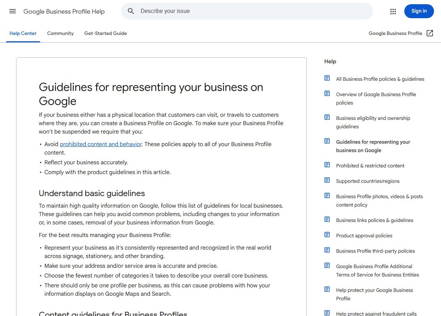Open Help protect against fraudulent calls

coord(376,313)
